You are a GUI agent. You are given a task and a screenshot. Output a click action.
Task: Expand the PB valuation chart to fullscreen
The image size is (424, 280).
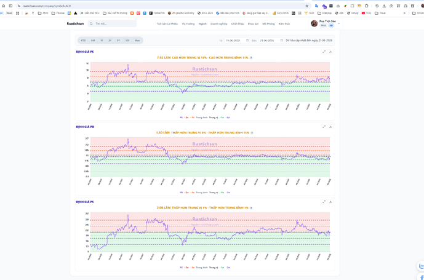point(324,127)
